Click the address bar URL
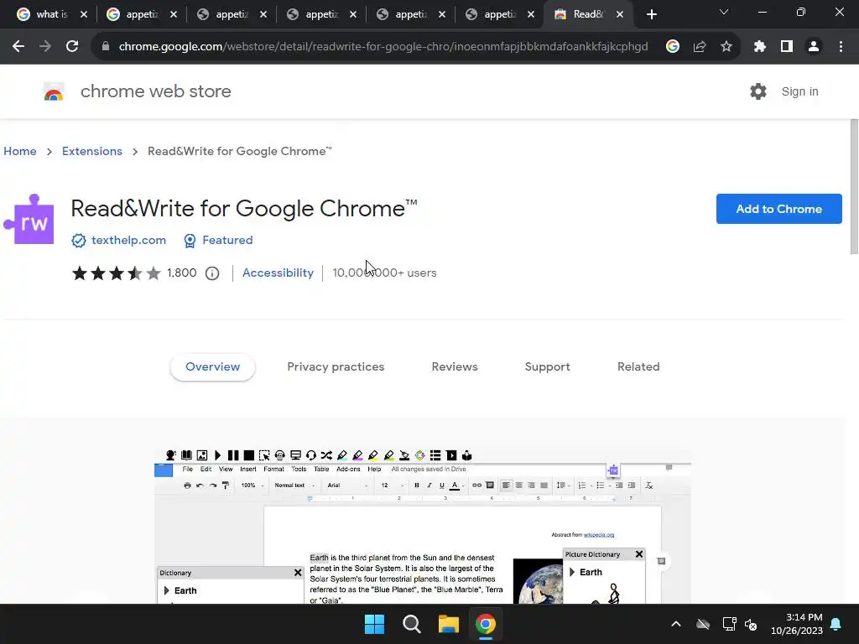Viewport: 859px width, 644px height. (383, 47)
